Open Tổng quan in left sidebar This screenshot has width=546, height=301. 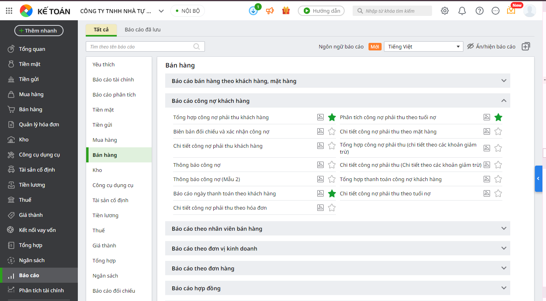click(x=39, y=49)
